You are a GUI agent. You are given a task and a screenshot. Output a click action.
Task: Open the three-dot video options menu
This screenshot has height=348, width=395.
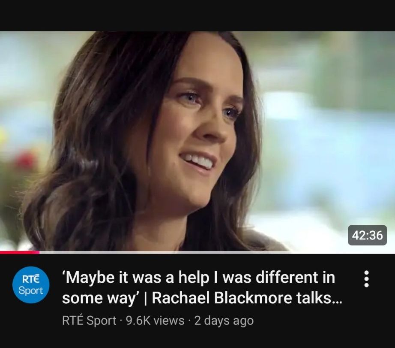(367, 279)
